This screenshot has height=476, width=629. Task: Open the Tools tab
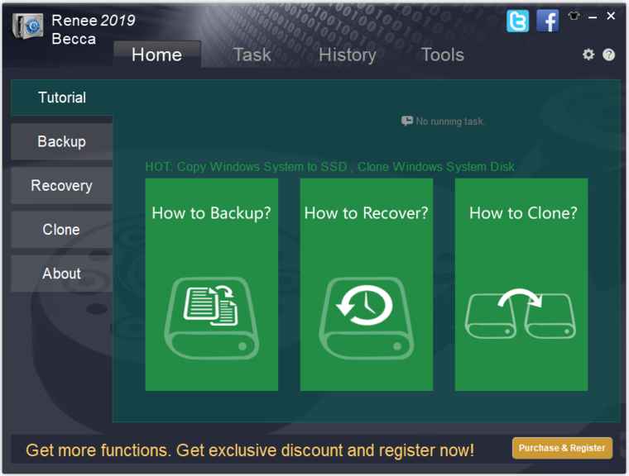443,55
